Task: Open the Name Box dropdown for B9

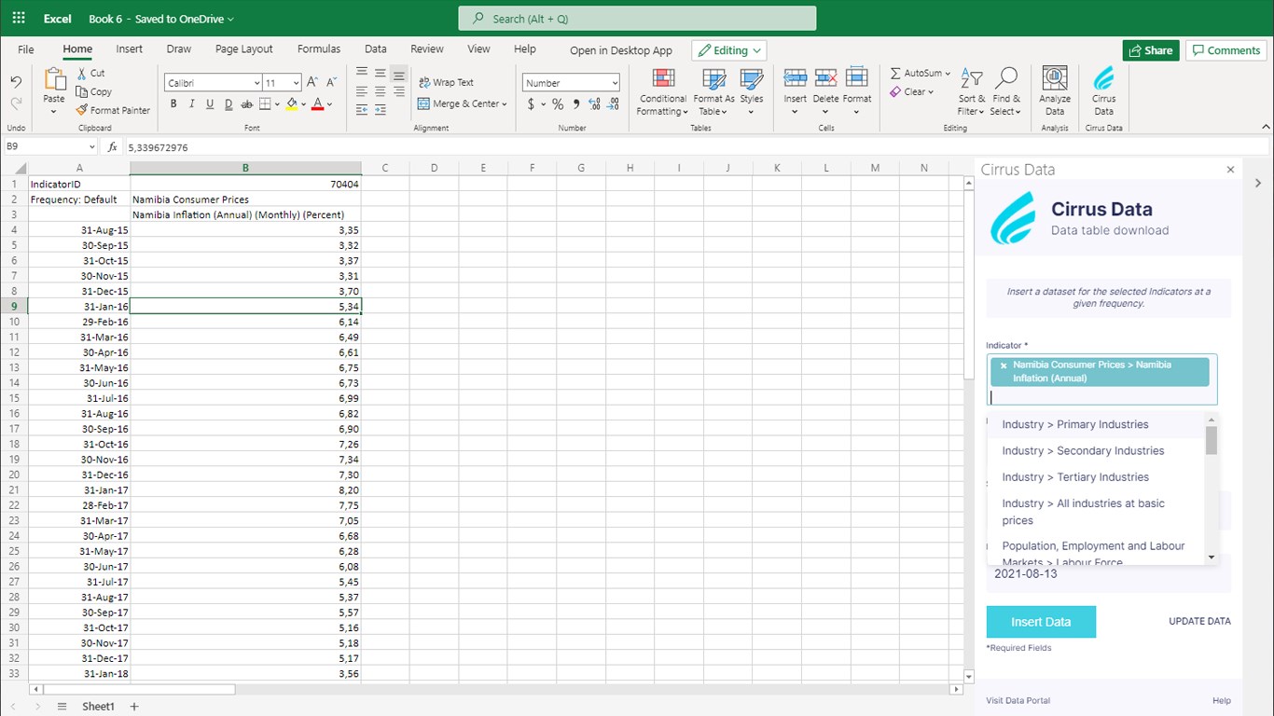Action: click(x=91, y=147)
